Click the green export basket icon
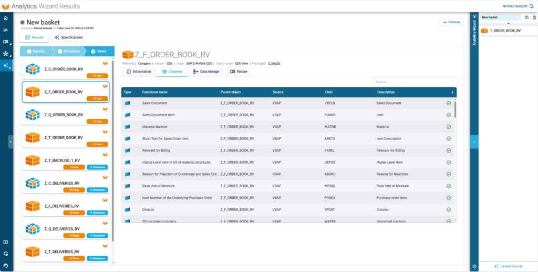This screenshot has width=538, height=272. (526, 17)
